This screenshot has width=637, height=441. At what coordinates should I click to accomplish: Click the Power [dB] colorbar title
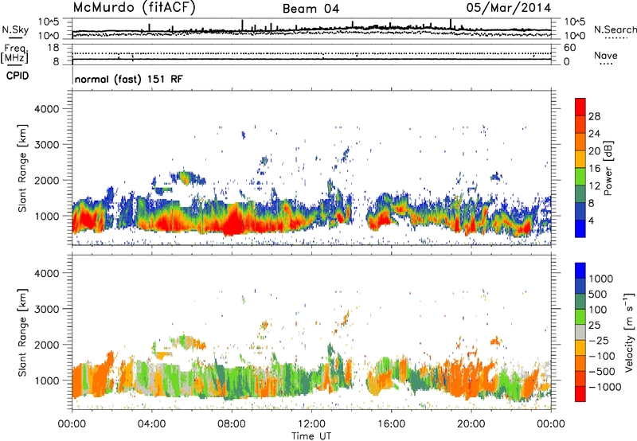point(608,168)
